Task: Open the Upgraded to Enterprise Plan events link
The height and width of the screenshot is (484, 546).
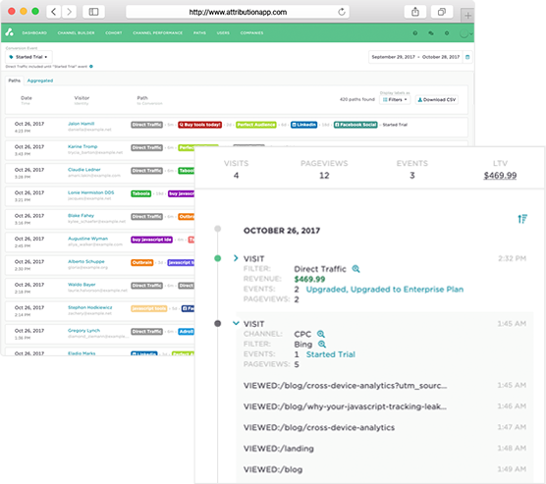Action: tap(384, 290)
